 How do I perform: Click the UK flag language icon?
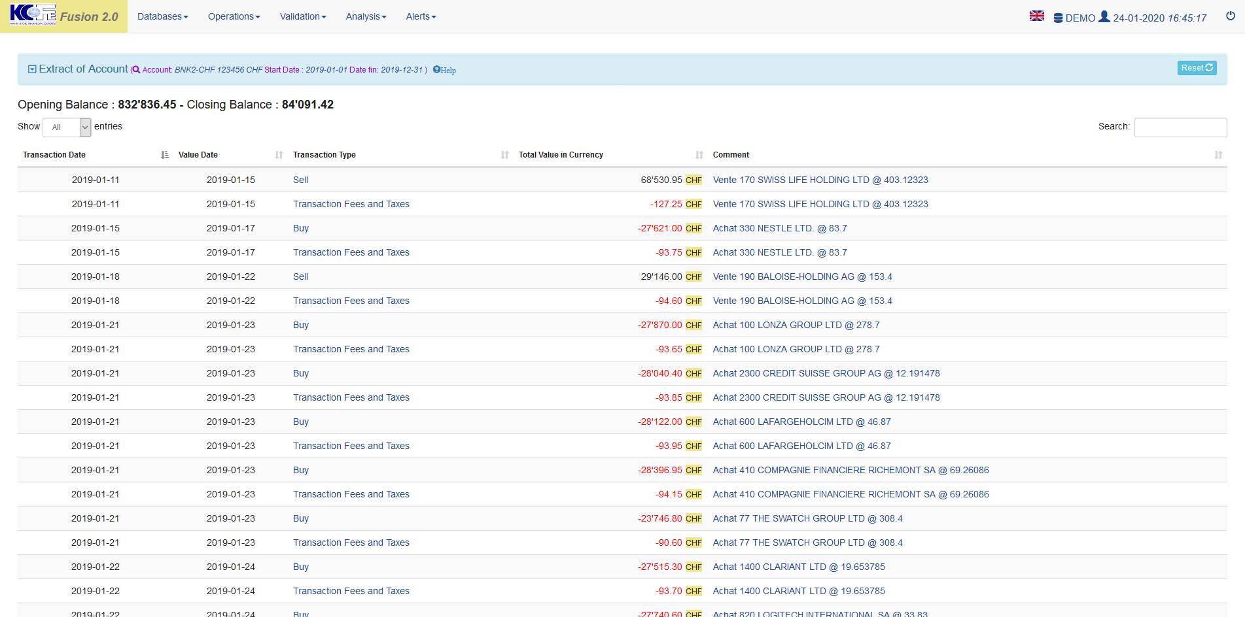point(1036,16)
